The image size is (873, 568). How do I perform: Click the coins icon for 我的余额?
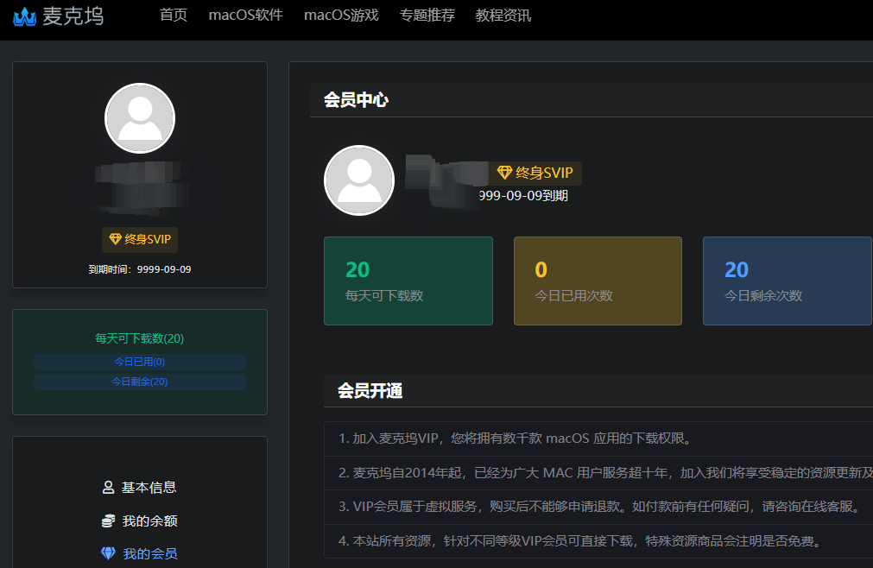tap(109, 521)
